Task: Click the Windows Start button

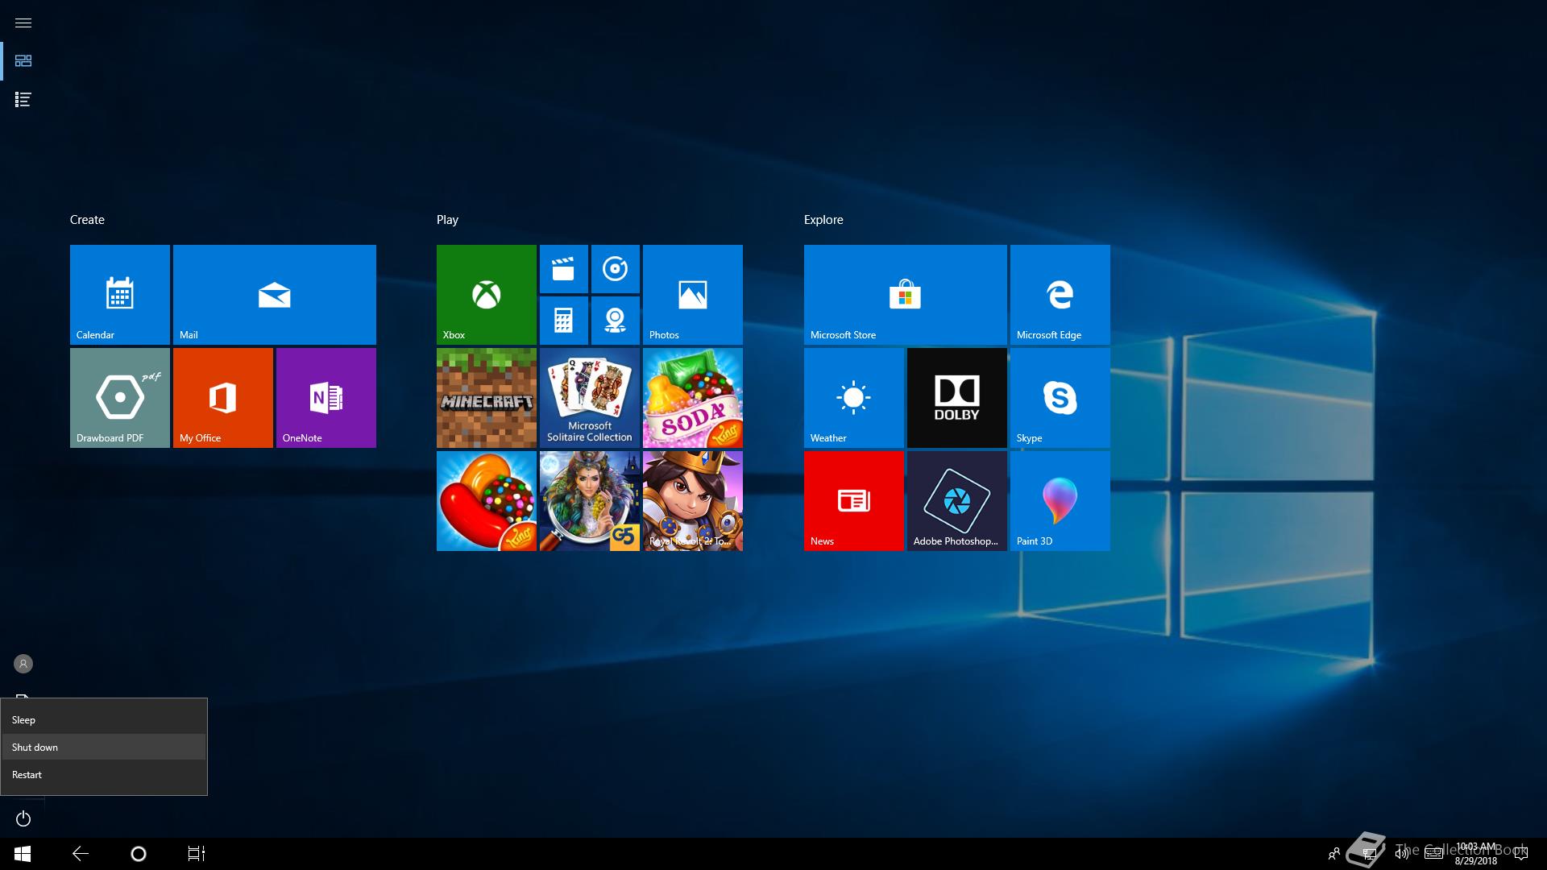Action: [x=23, y=854]
